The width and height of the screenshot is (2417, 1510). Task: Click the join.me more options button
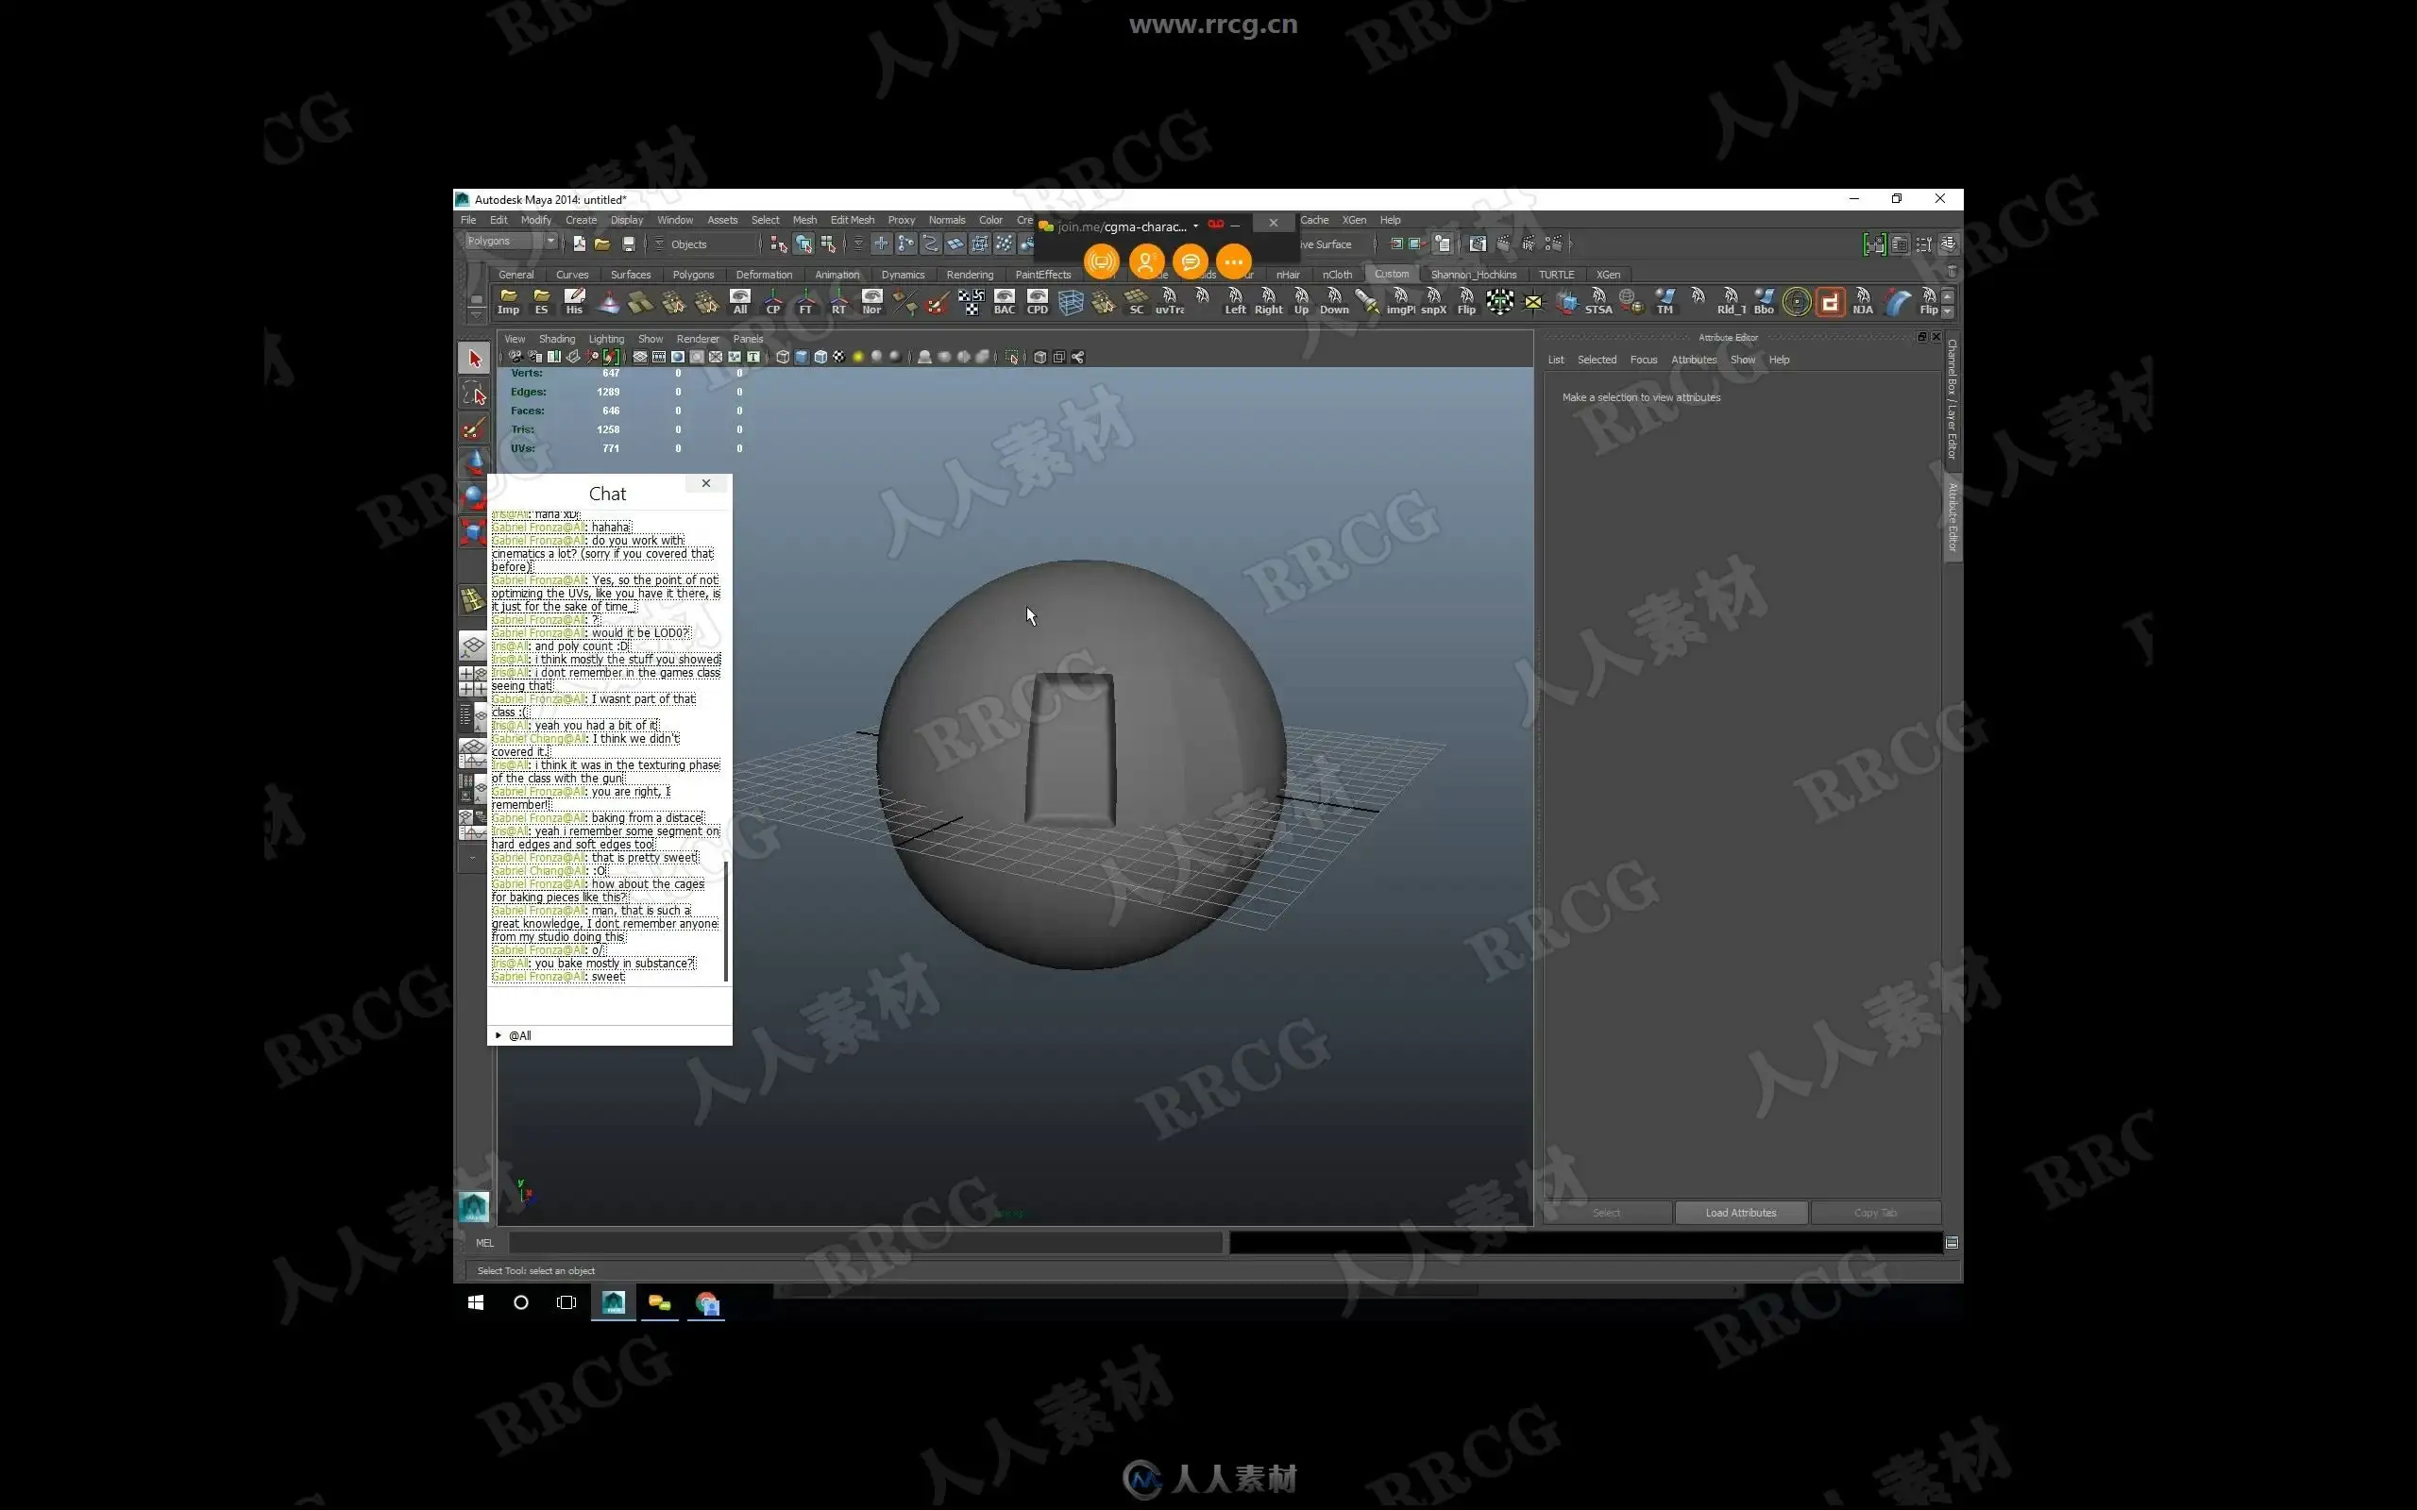click(x=1233, y=261)
